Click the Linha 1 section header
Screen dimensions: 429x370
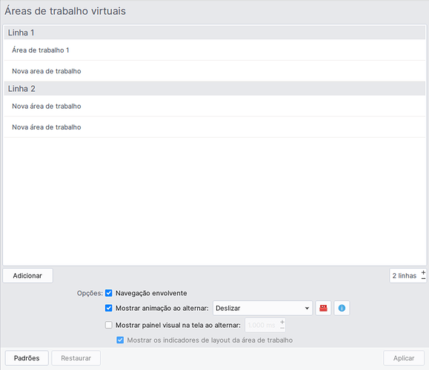[215, 33]
